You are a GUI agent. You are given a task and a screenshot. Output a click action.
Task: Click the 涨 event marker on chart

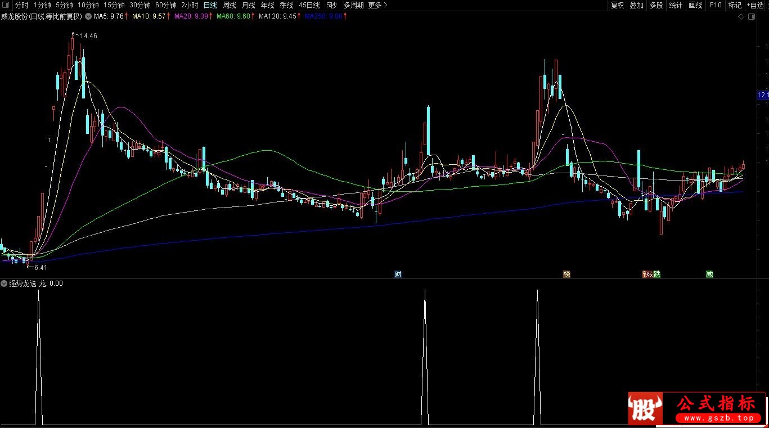(648, 274)
